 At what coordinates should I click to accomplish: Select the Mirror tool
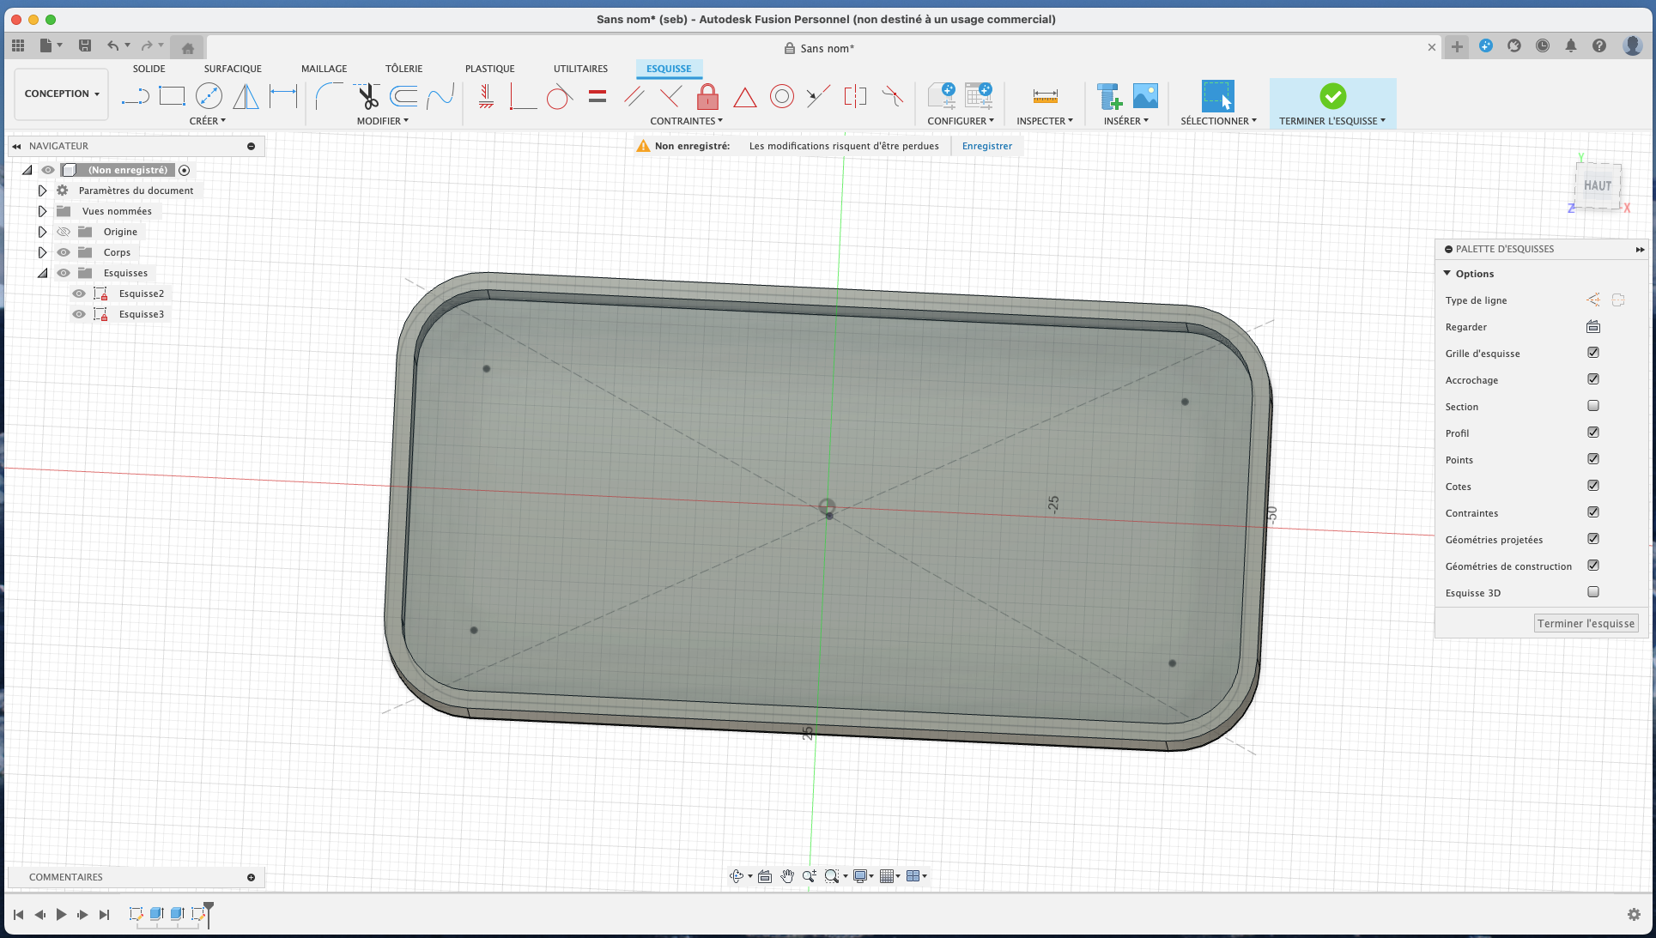[x=246, y=96]
